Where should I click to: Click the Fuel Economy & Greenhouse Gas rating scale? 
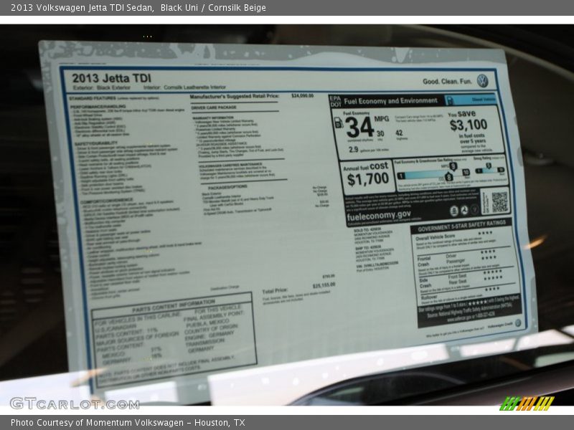[434, 173]
